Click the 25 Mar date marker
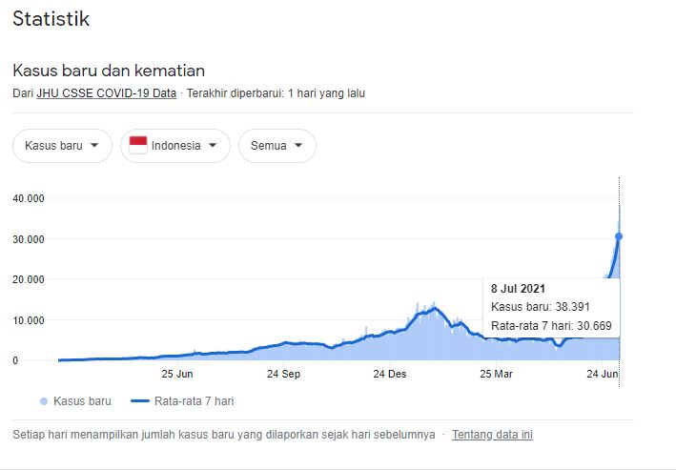This screenshot has width=676, height=470. coord(496,374)
